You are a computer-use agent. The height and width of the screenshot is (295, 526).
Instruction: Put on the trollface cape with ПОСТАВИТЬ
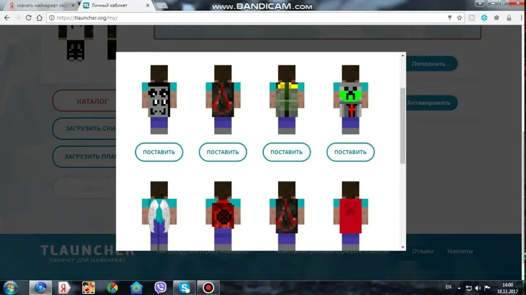point(159,152)
